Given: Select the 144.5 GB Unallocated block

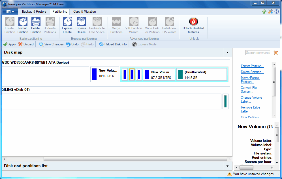Looking at the screenshot, I should tap(201, 74).
